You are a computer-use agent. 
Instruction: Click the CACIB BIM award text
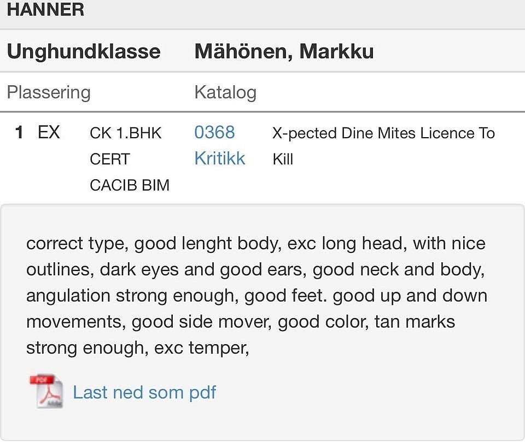130,185
